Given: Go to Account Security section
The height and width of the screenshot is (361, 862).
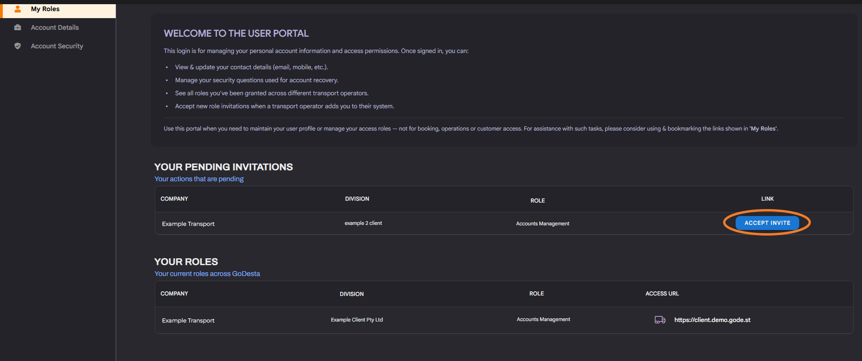Looking at the screenshot, I should click(57, 46).
